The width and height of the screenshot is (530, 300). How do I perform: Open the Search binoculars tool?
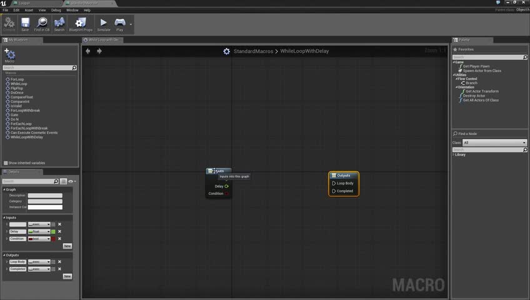59,22
